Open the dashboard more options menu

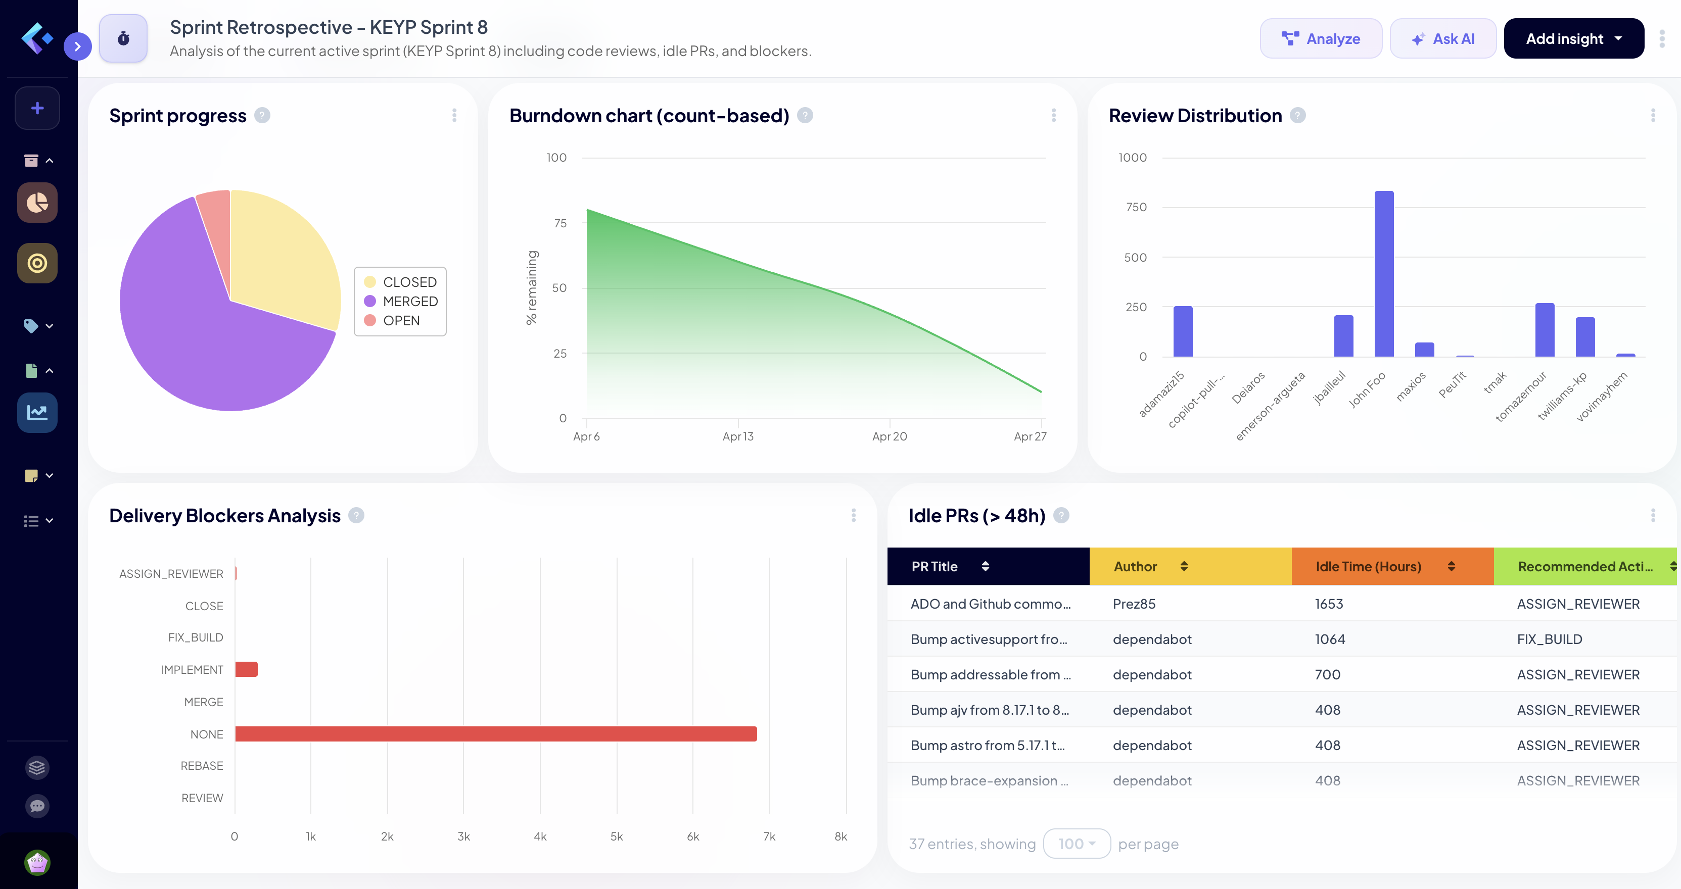(1662, 38)
